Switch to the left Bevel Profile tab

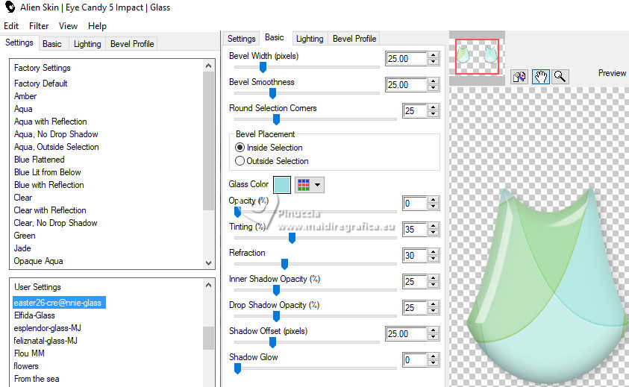point(132,44)
